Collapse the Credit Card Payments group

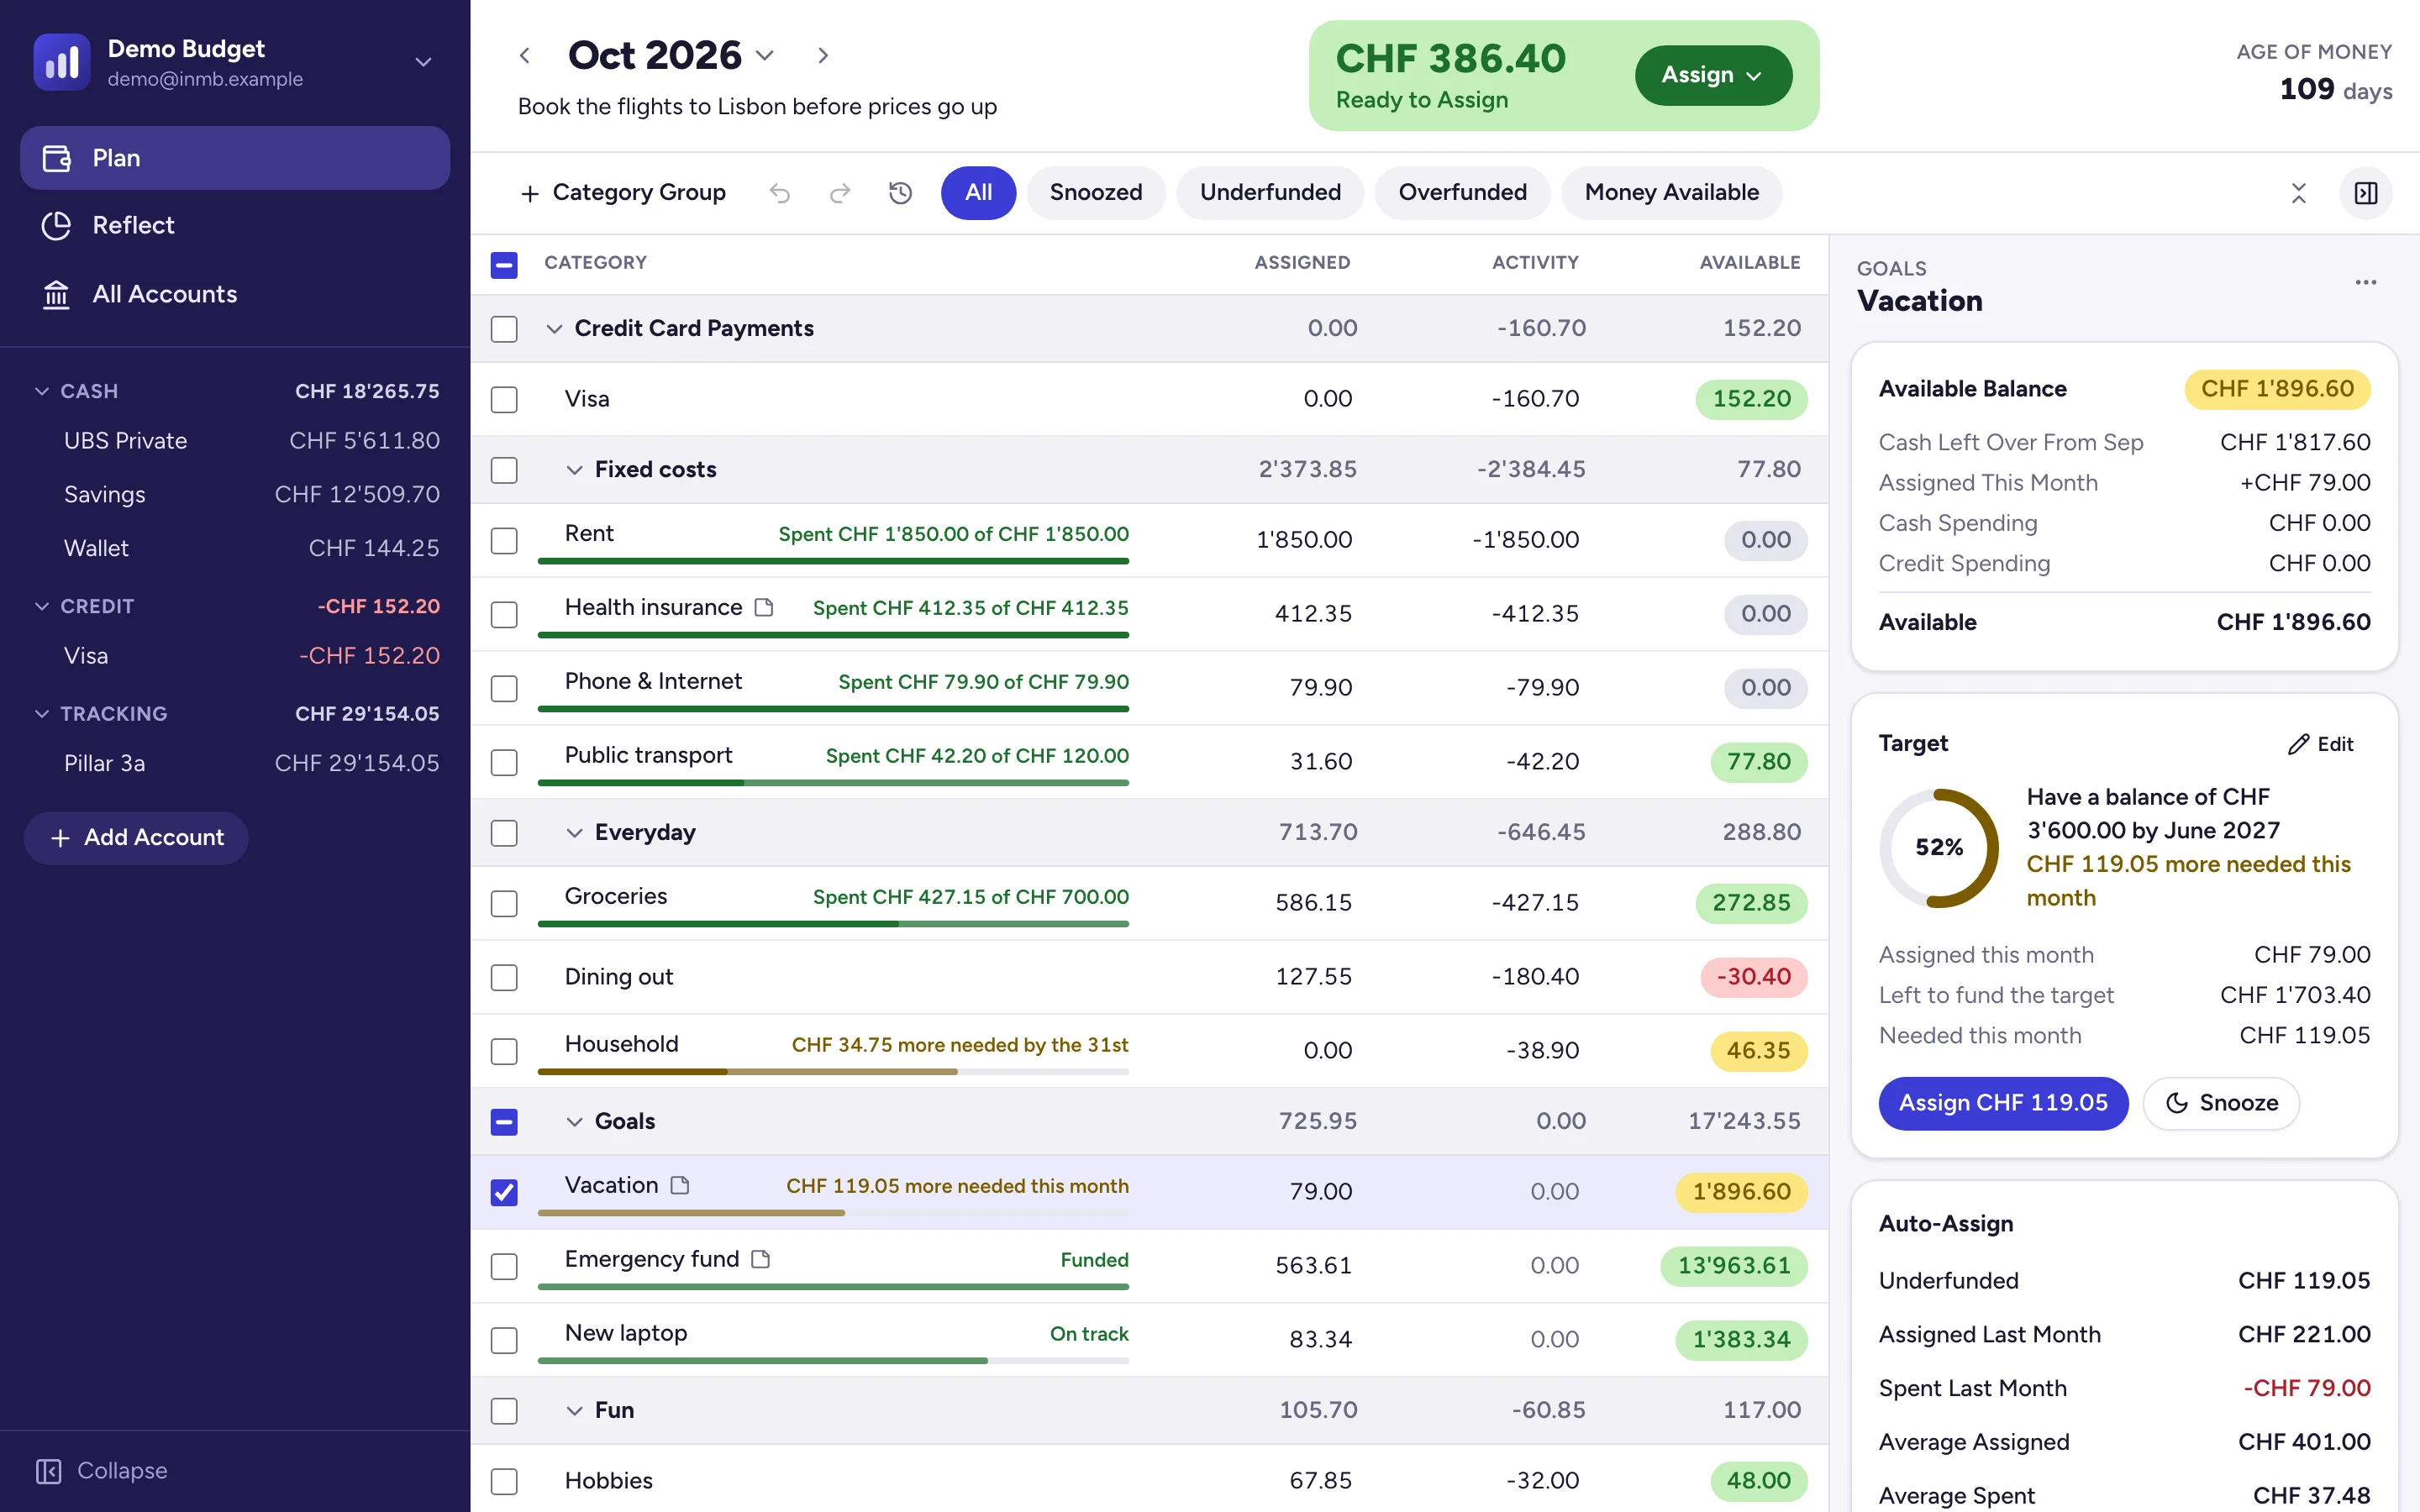pos(554,329)
